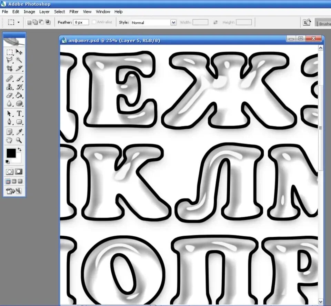Select the Magic Wand tool
Screen dimensions: 331x306
[19, 60]
